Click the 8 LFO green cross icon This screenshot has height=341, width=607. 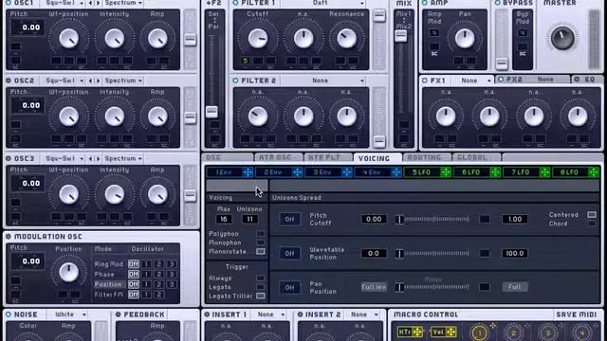click(594, 172)
